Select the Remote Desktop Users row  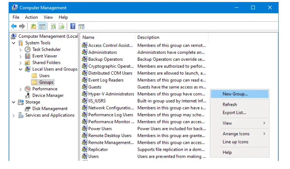tap(144, 136)
